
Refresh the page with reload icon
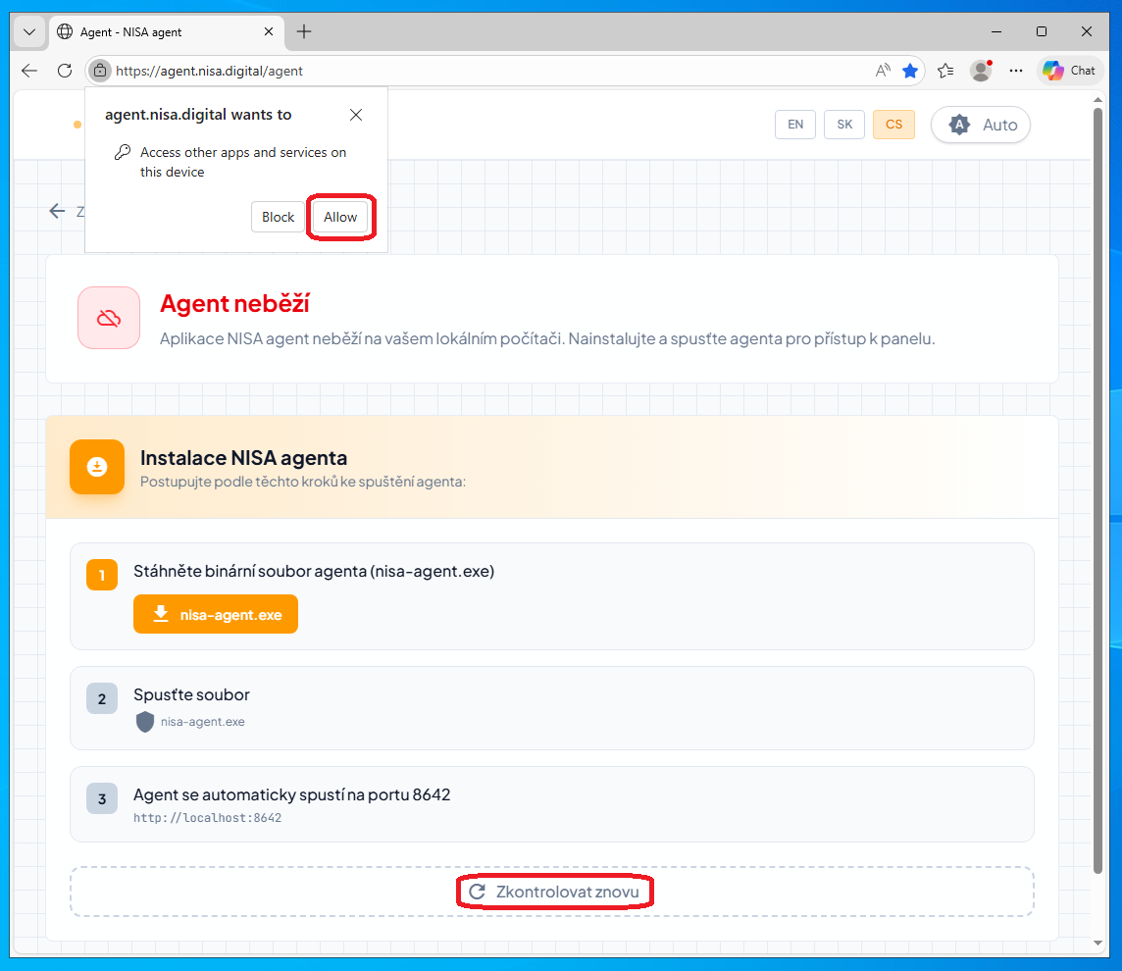(65, 71)
